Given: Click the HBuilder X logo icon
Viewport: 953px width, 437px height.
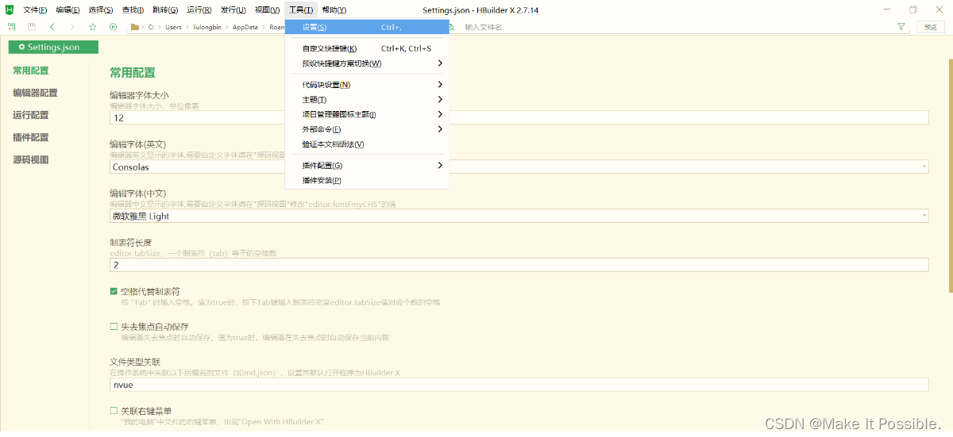Looking at the screenshot, I should tap(11, 10).
